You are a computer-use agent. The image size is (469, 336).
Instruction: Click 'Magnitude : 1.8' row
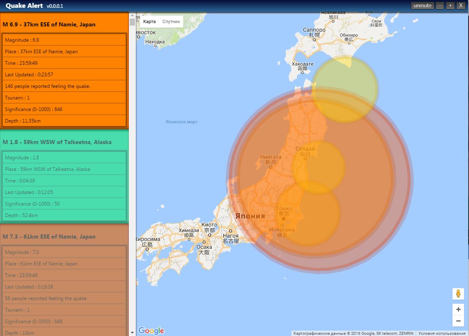coord(64,158)
